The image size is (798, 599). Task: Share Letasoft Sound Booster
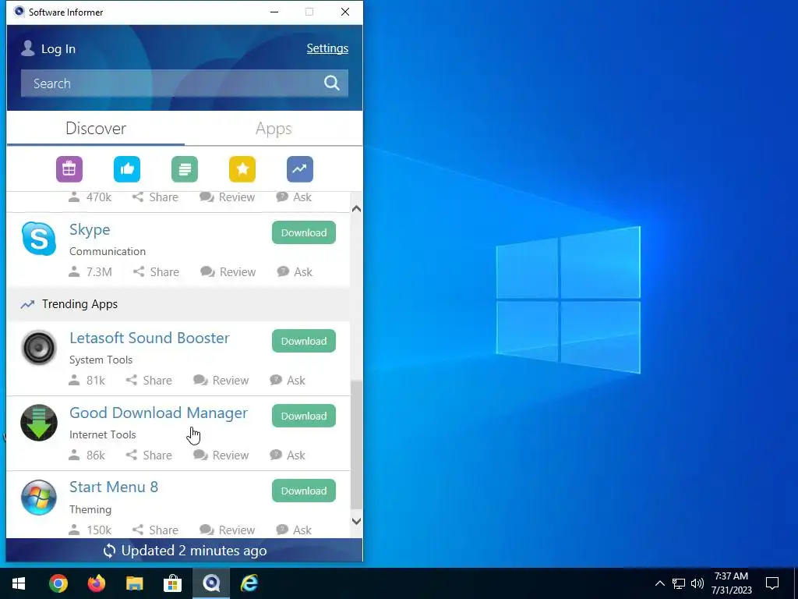click(x=149, y=381)
